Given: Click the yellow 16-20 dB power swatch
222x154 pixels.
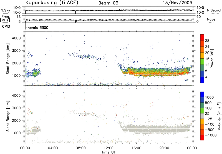Looking at the screenshot, I should 202,56.
